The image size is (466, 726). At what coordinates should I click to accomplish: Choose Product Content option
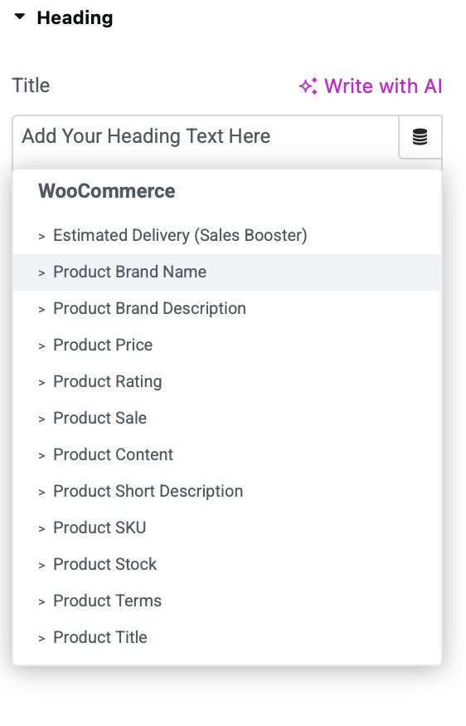(x=227, y=455)
